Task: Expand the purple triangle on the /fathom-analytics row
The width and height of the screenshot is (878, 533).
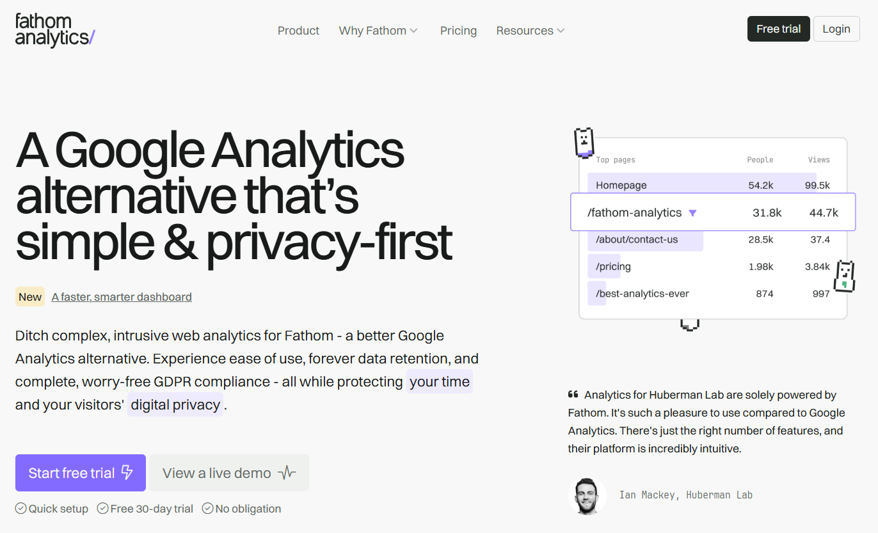Action: pos(692,212)
